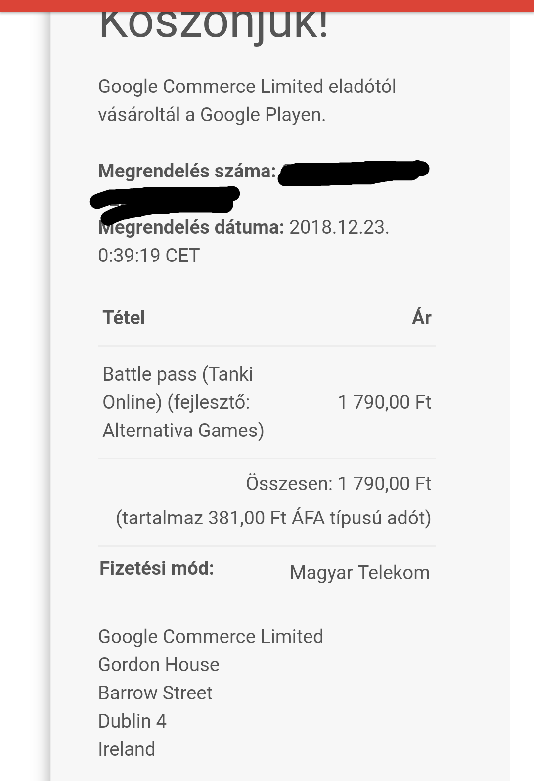Click the Összesen total amount line
This screenshot has height=781, width=534.
tap(338, 484)
